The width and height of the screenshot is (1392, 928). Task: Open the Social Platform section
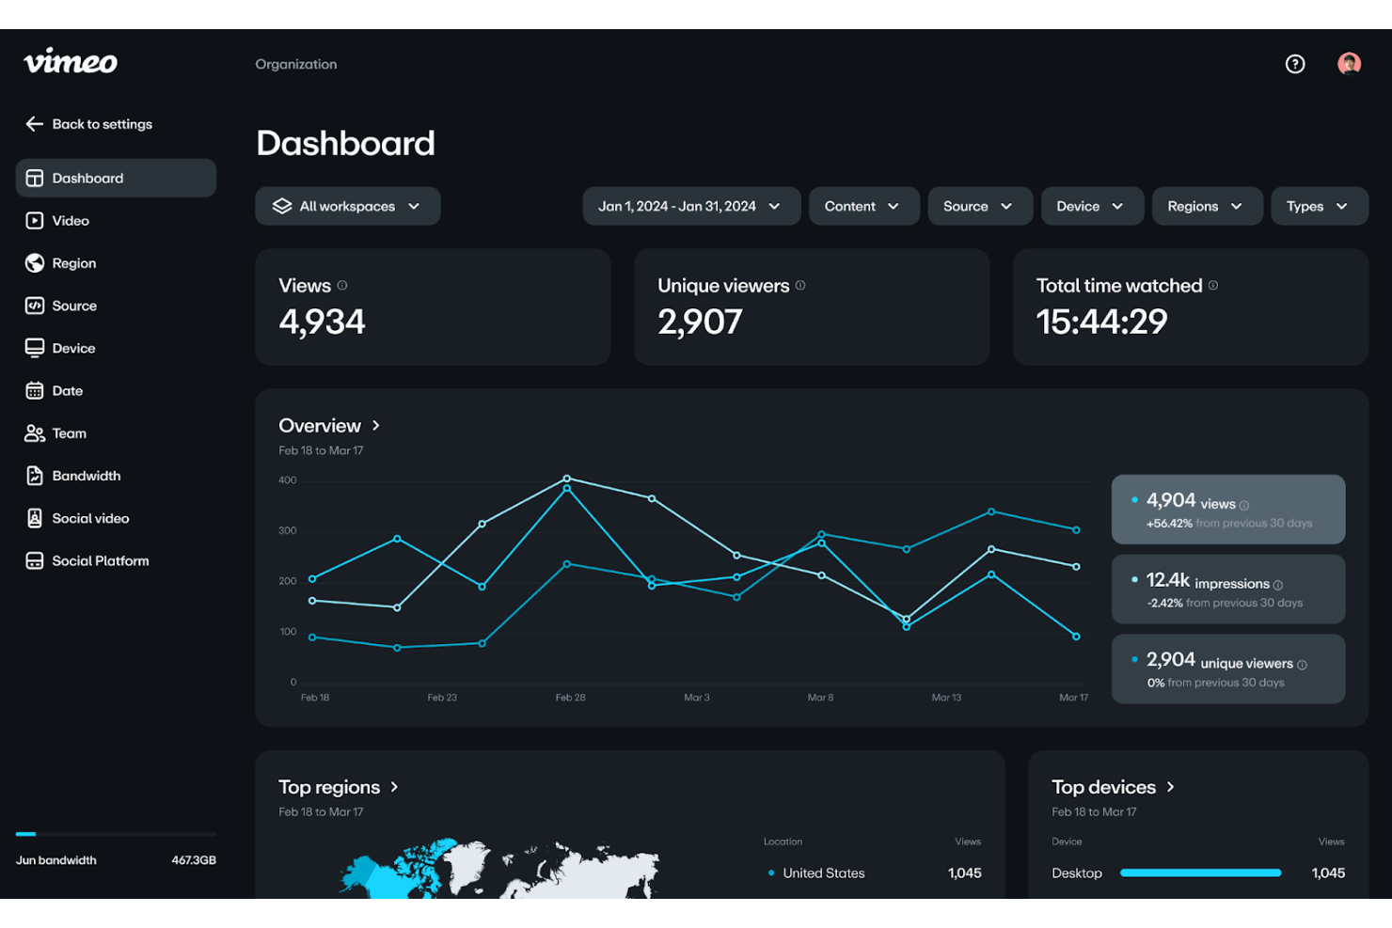click(x=99, y=559)
